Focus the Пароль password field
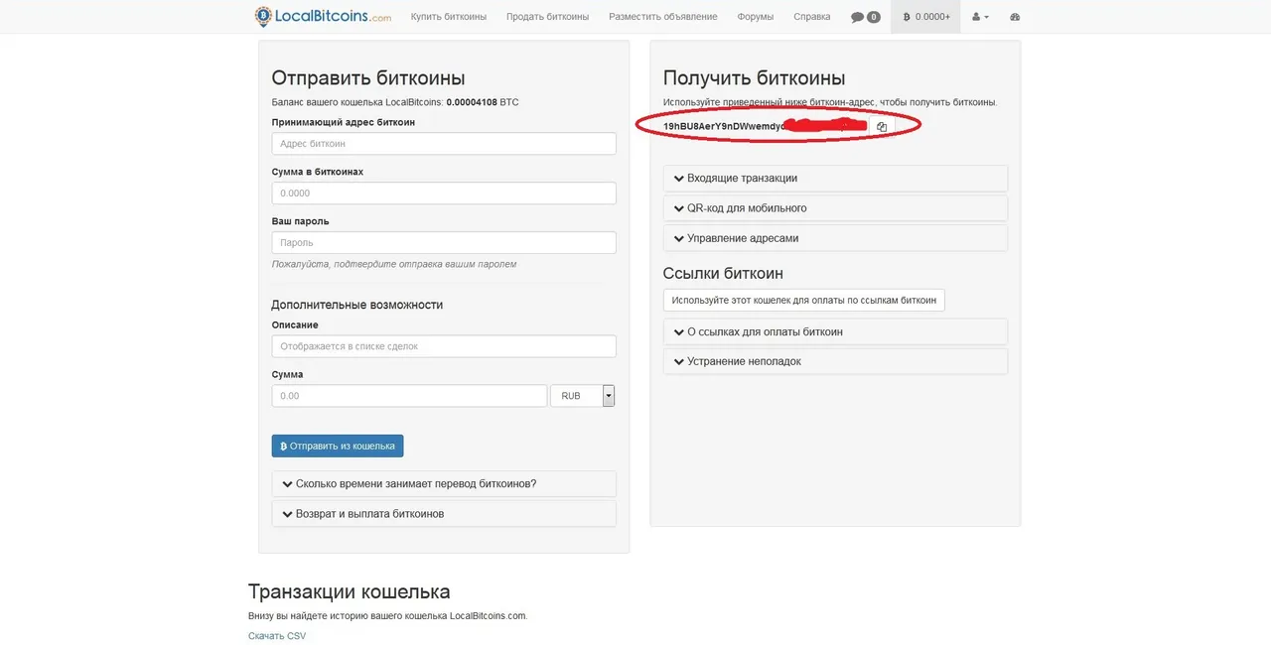Image resolution: width=1271 pixels, height=645 pixels. 444,243
